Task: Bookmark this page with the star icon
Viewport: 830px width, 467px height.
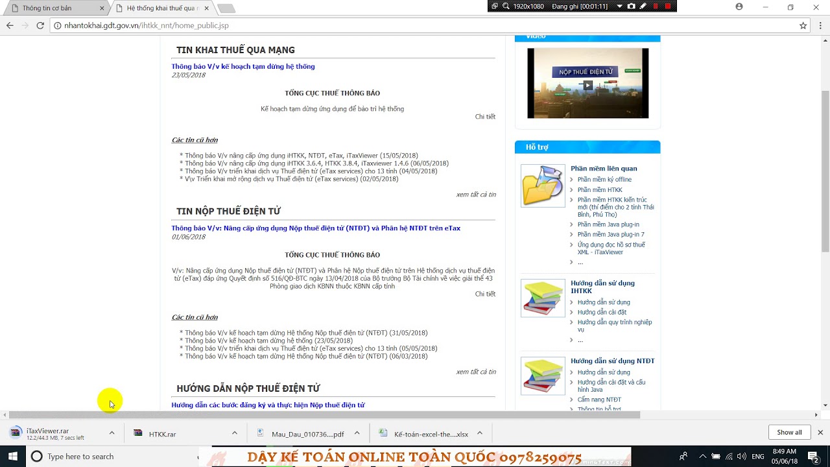Action: tap(803, 25)
